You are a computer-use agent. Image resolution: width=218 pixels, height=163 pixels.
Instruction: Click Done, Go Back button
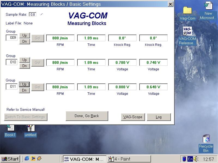click(87, 116)
